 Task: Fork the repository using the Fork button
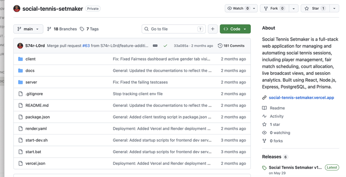click(x=275, y=8)
